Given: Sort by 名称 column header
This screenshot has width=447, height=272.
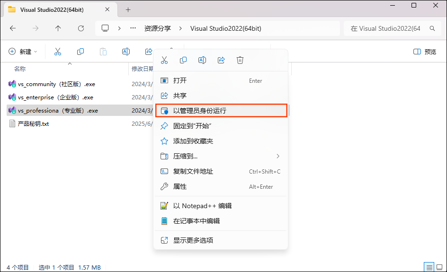Looking at the screenshot, I should pyautogui.click(x=20, y=69).
